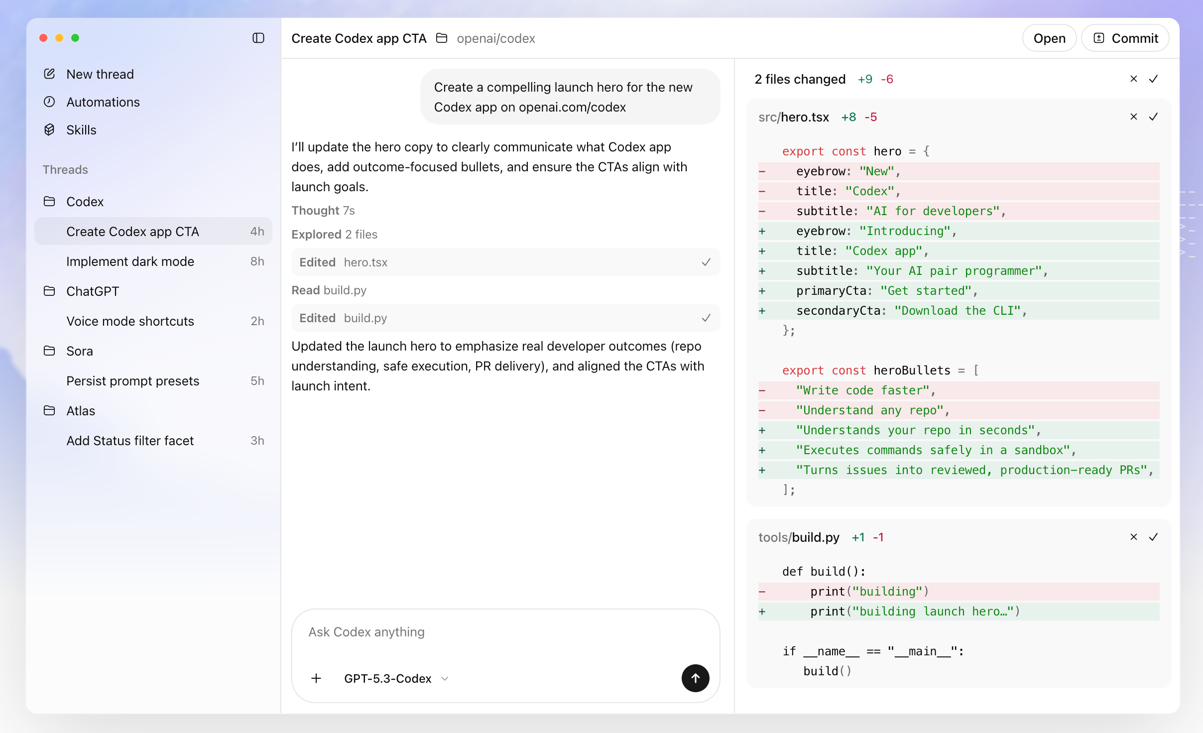Discard hero.tsx changes with X icon
Screen dimensions: 1203x733
1134,117
